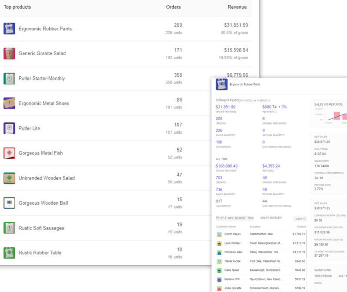The width and height of the screenshot is (347, 292).
Task: Click Enoch Hayes customer avatar
Action: click(219, 234)
